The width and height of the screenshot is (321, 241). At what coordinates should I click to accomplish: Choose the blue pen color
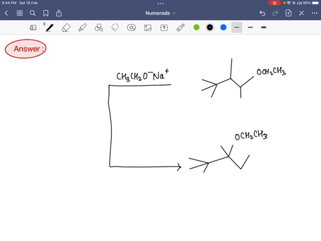click(x=223, y=27)
